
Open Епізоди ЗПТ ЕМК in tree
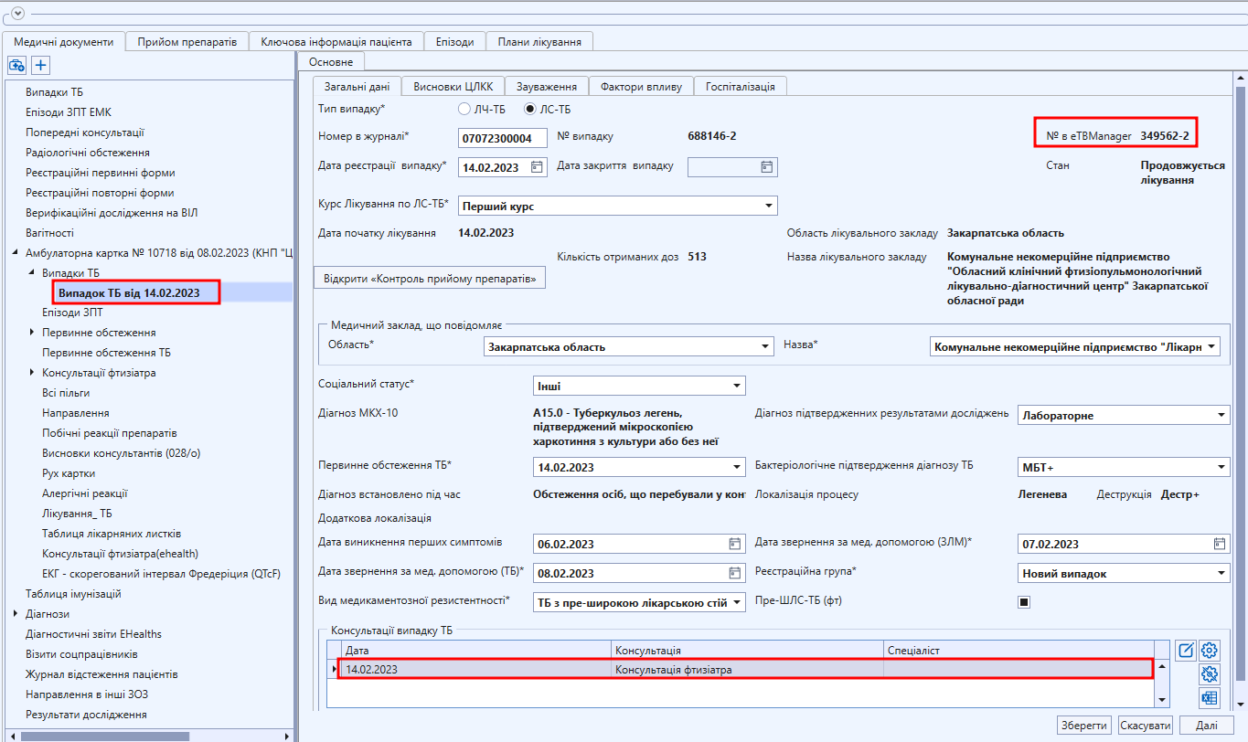(69, 112)
